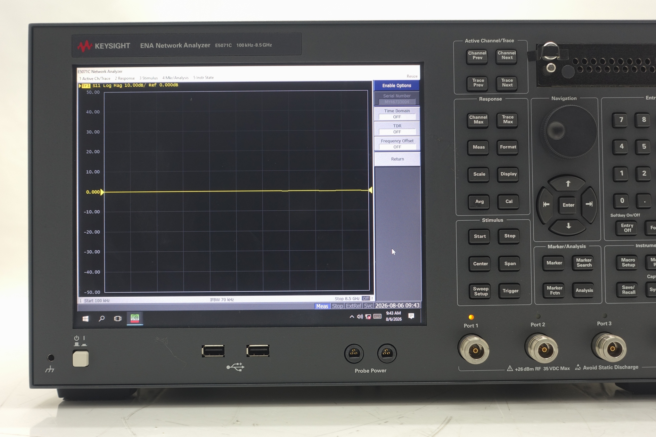Click the right arrow navigation key
656x437 pixels.
589,204
